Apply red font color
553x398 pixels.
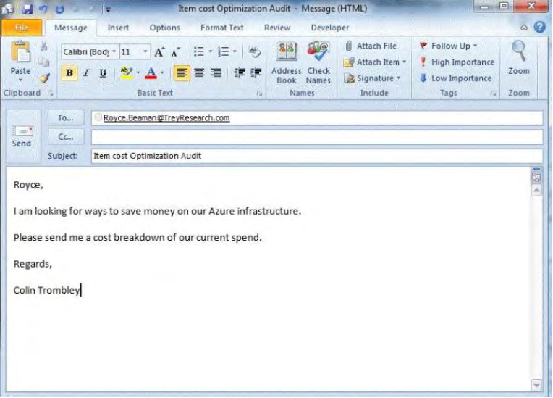[x=151, y=72]
